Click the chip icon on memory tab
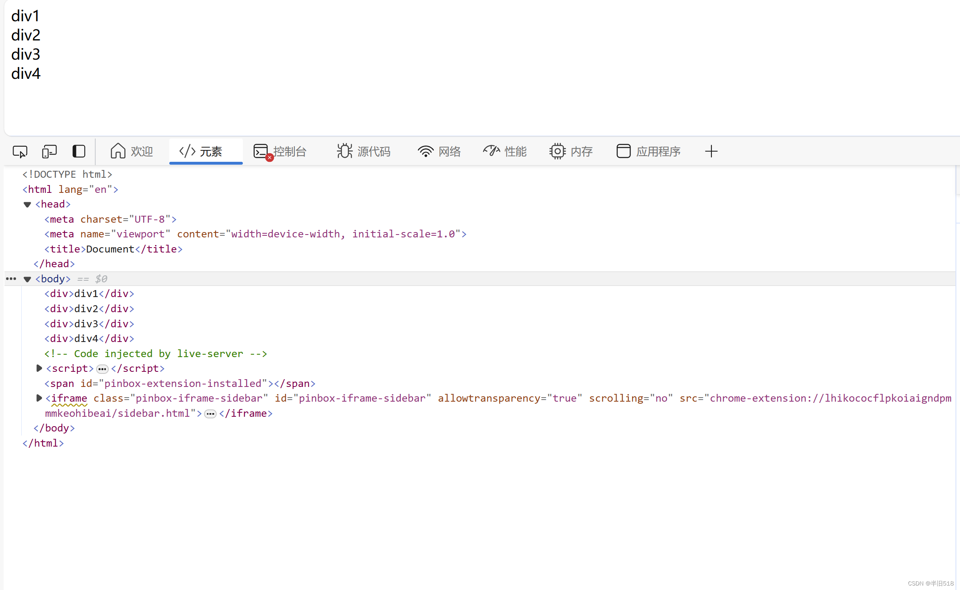 pyautogui.click(x=557, y=151)
